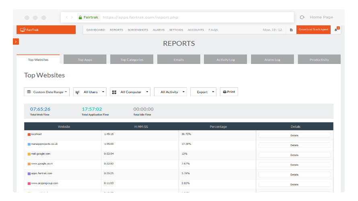Expand the orange sidebar arrow

16,41
